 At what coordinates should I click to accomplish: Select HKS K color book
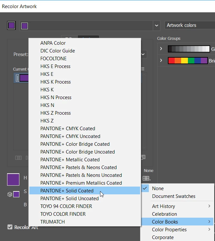(x=85, y=90)
